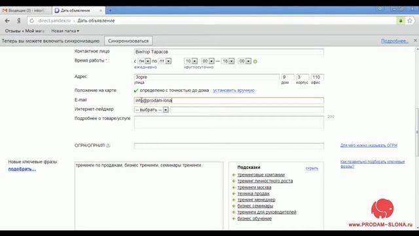Open 'Как правильно подбирать ключевые фразы' link
The height and width of the screenshot is (236, 419).
(373, 164)
